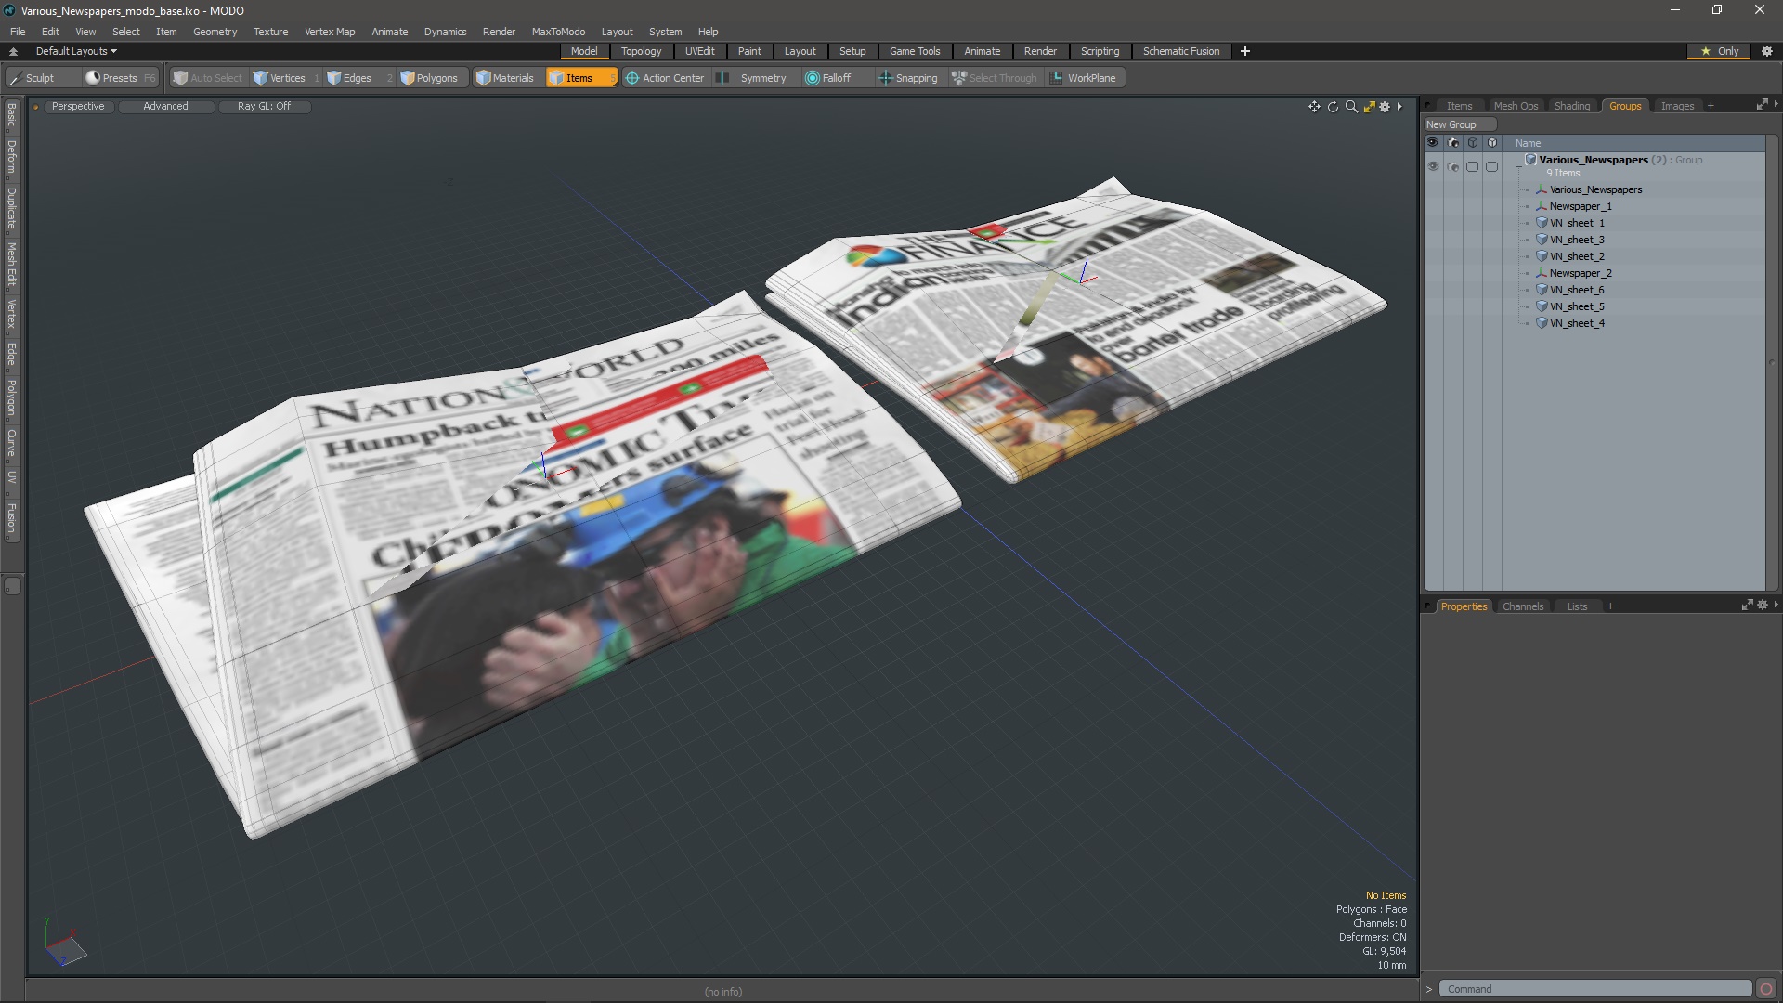Open the Texture menu
The width and height of the screenshot is (1783, 1003).
270,32
